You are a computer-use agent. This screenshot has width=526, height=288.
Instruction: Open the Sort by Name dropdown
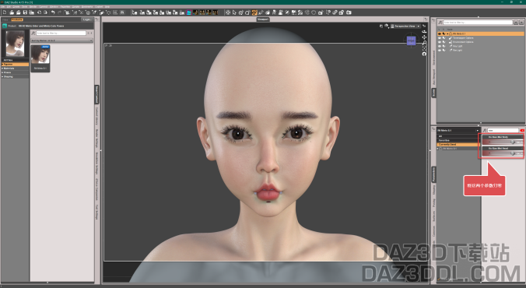click(61, 40)
